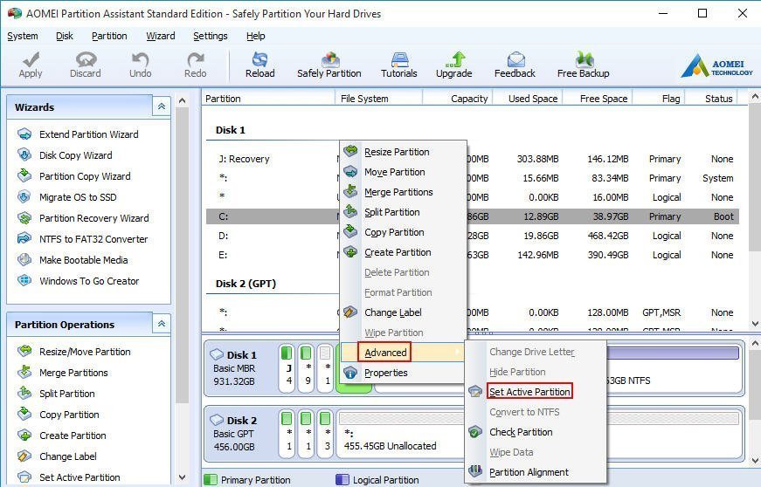Open the System menu

click(x=23, y=36)
